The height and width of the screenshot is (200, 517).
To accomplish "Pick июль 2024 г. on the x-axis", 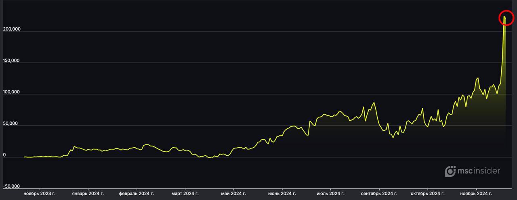I will coord(330,194).
